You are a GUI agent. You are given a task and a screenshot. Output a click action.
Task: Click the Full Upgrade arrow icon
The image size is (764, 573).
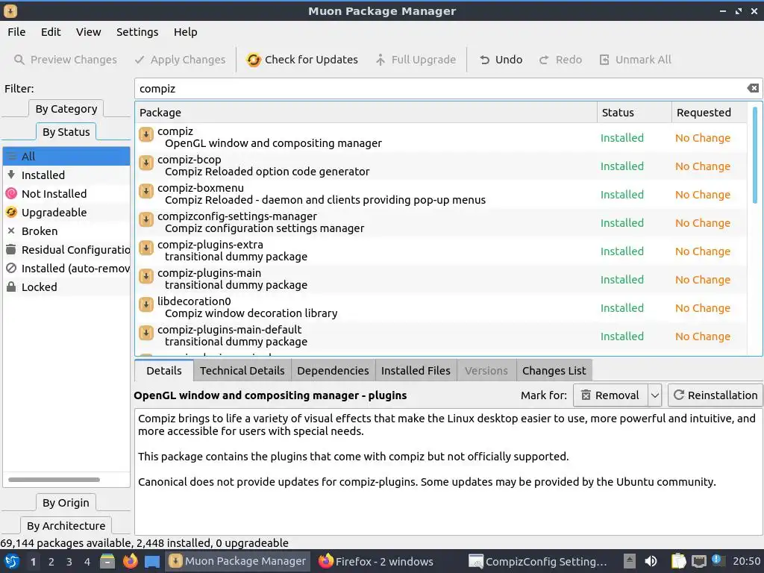380,60
